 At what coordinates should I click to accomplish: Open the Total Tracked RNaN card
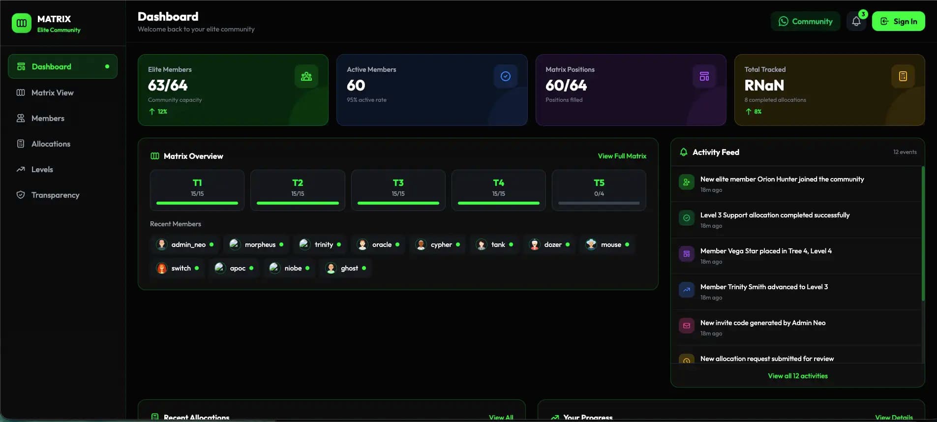pyautogui.click(x=829, y=90)
